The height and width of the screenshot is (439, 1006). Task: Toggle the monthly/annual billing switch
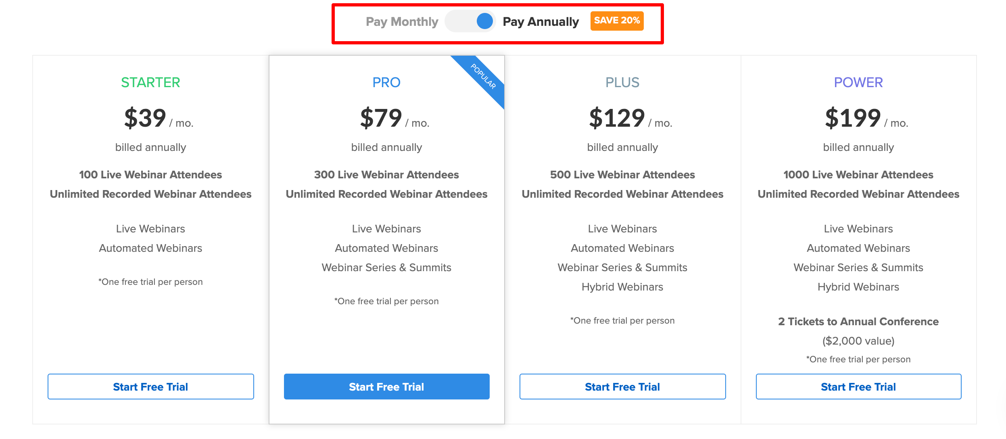(x=470, y=21)
